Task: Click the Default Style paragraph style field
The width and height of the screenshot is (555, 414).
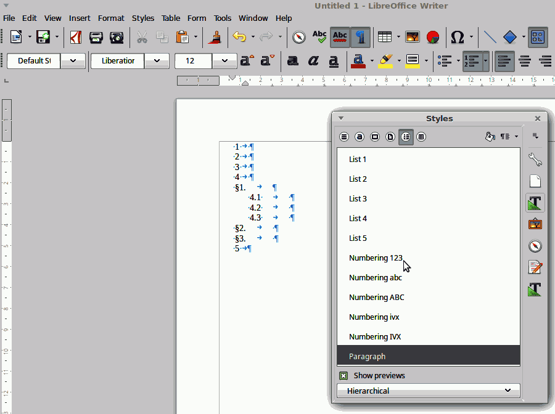Action: (34, 61)
